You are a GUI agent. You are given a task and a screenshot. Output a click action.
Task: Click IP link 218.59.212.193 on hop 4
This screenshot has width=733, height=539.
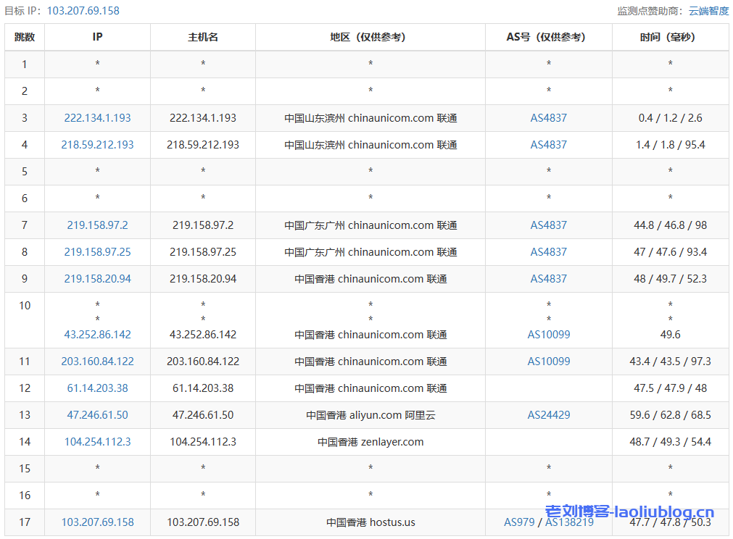[x=96, y=145]
